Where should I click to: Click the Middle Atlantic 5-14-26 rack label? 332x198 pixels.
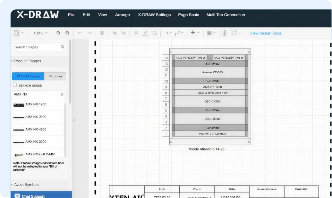[x=207, y=149]
